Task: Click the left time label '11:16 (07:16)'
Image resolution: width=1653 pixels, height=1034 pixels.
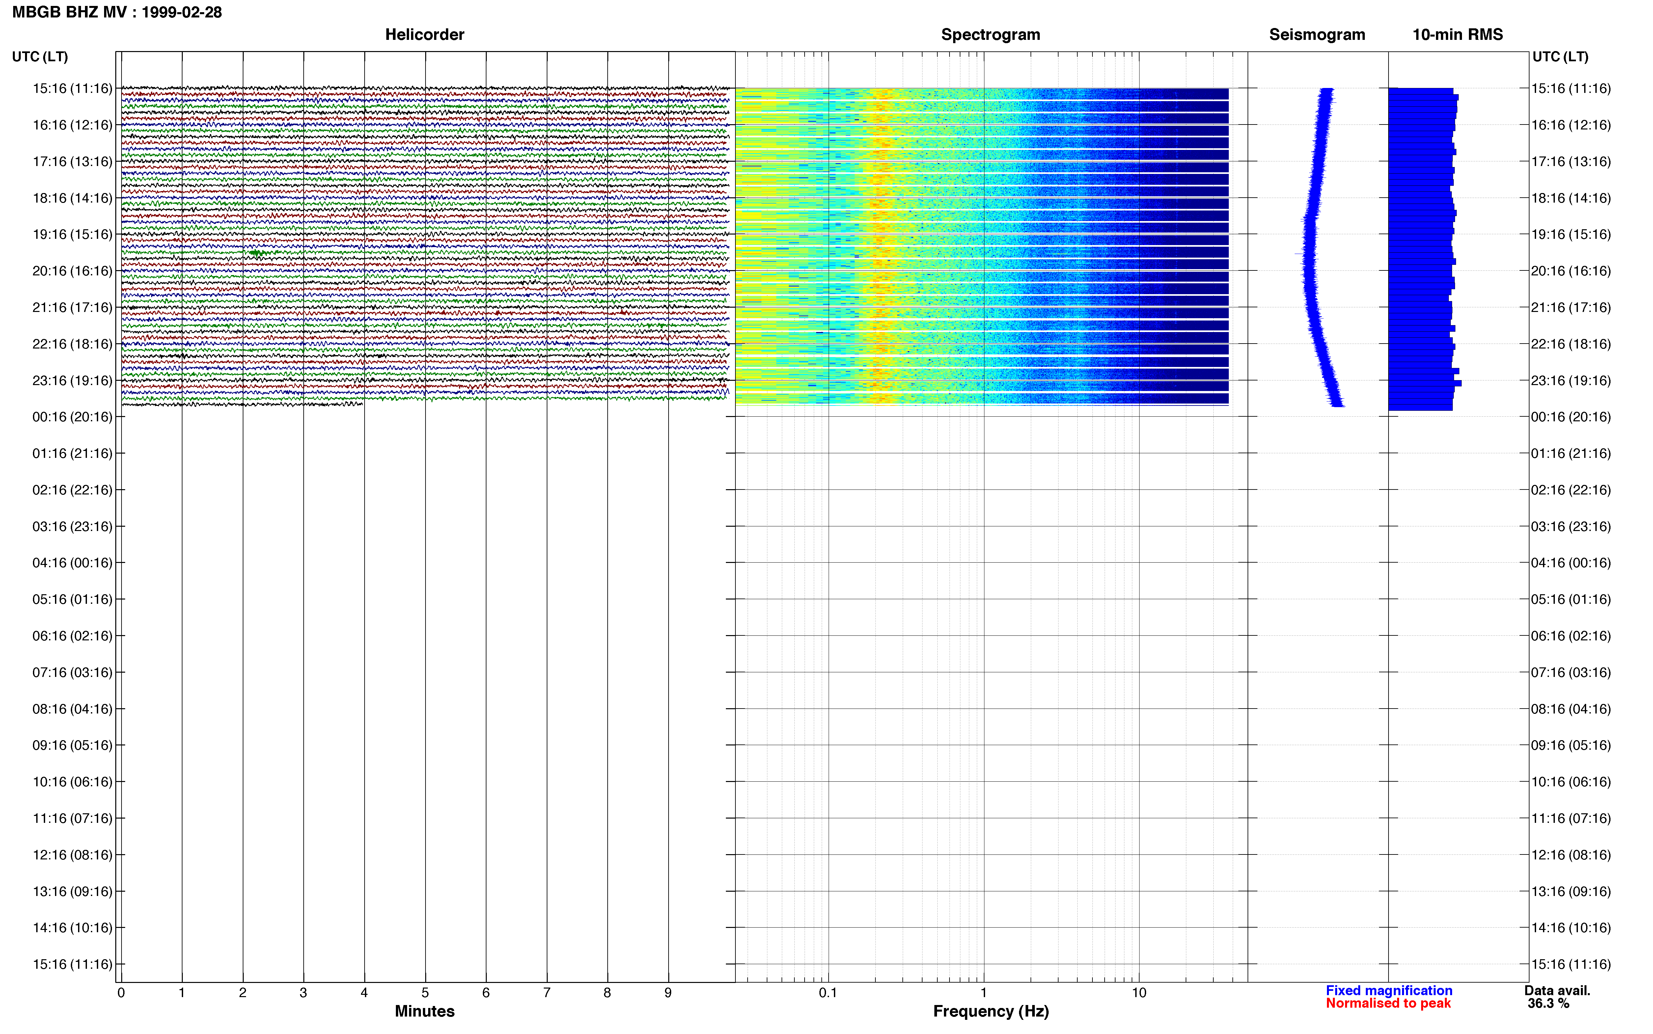Action: (x=72, y=819)
